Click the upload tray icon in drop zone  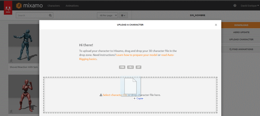tap(101, 95)
